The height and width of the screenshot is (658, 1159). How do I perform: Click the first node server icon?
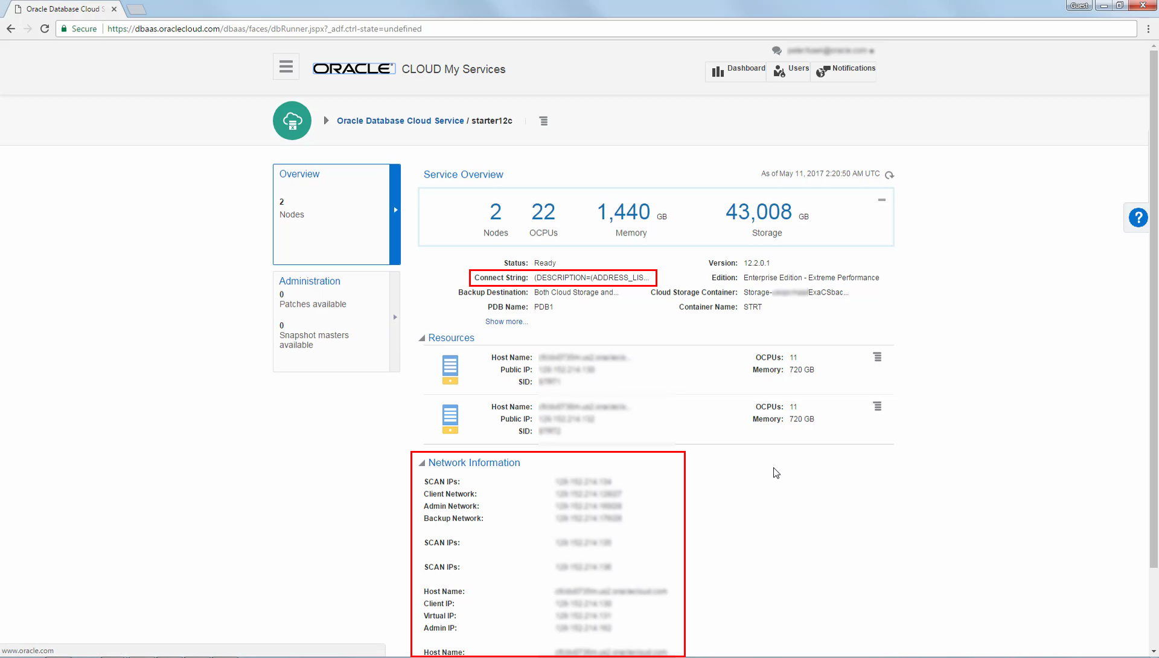click(450, 370)
